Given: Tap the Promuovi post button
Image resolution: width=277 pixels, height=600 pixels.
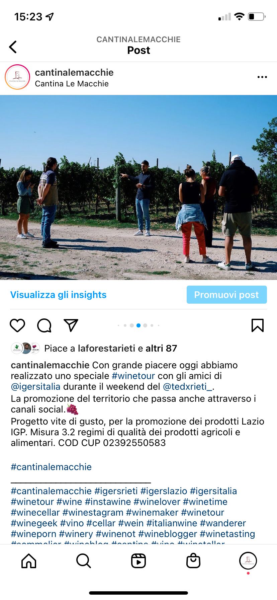Looking at the screenshot, I should point(227,295).
